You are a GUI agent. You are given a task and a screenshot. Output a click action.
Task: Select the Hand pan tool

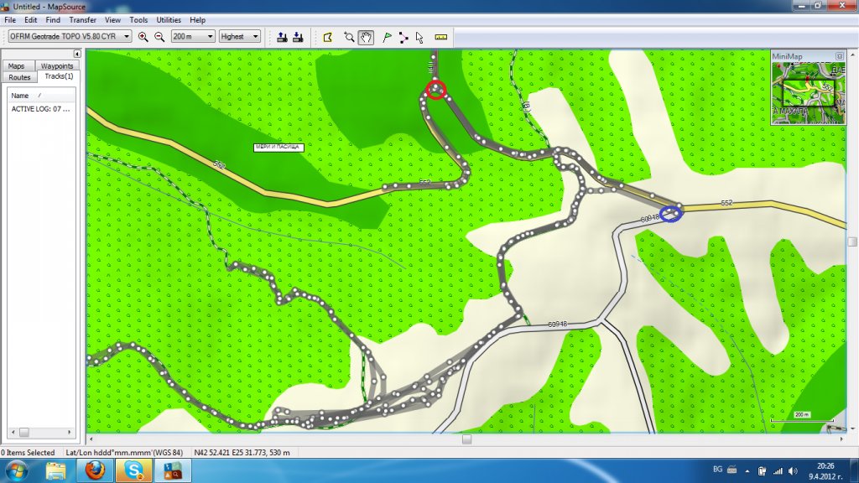(x=366, y=37)
